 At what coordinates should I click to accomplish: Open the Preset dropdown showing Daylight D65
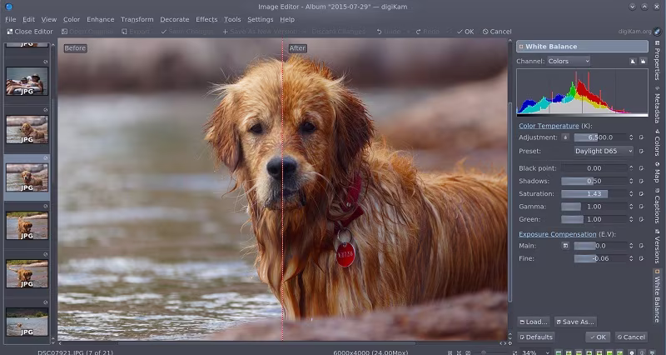click(x=604, y=151)
